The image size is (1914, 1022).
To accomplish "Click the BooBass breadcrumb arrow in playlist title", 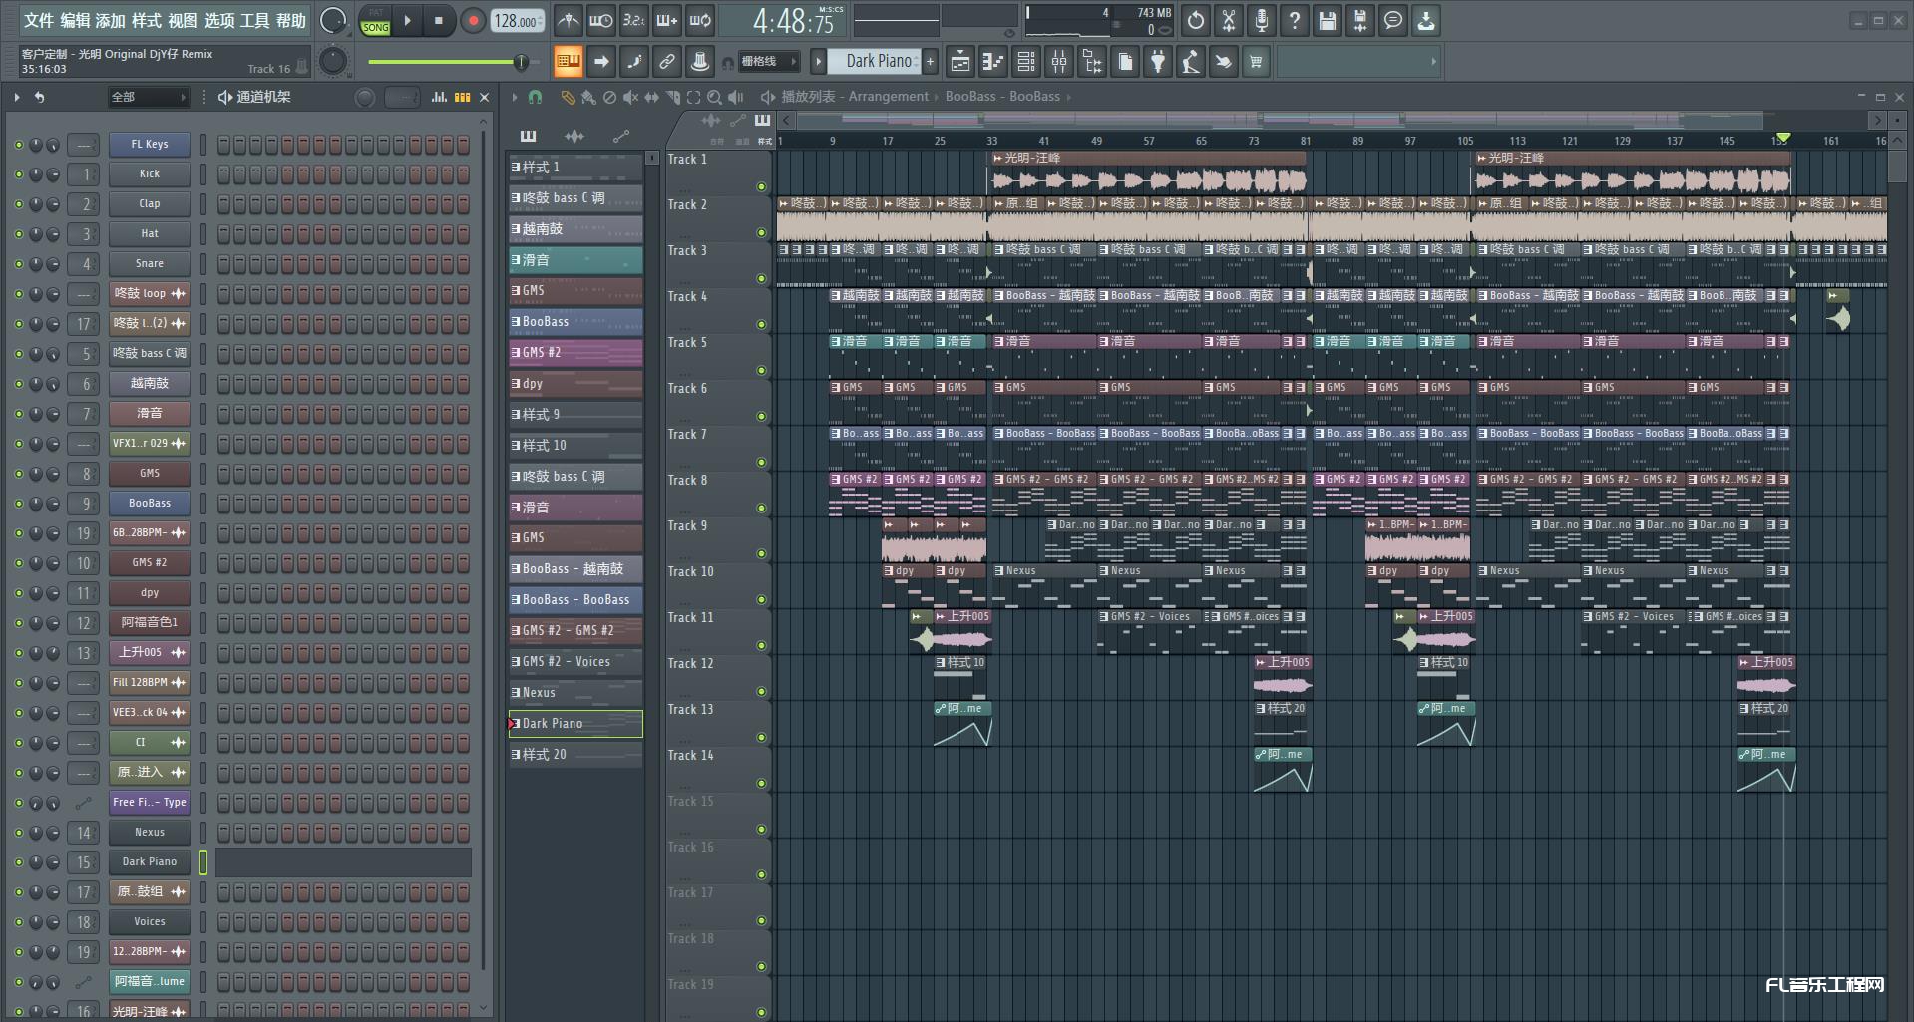I will [x=1068, y=97].
